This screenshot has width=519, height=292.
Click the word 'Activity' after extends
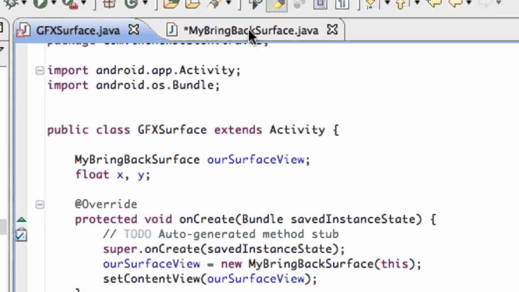click(297, 130)
